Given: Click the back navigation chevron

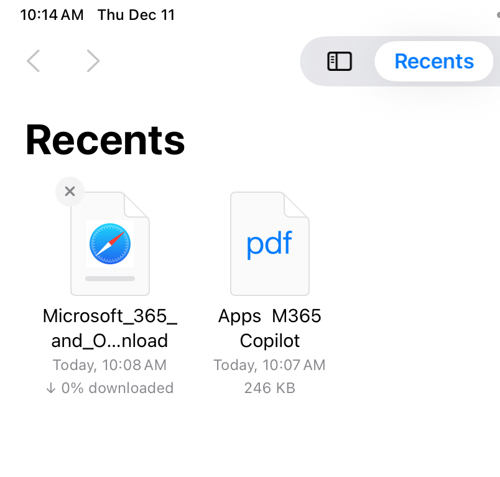Looking at the screenshot, I should [x=33, y=61].
